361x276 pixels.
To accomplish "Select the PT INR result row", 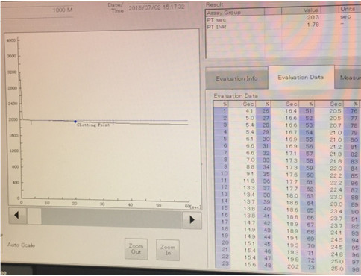I will click(x=282, y=25).
